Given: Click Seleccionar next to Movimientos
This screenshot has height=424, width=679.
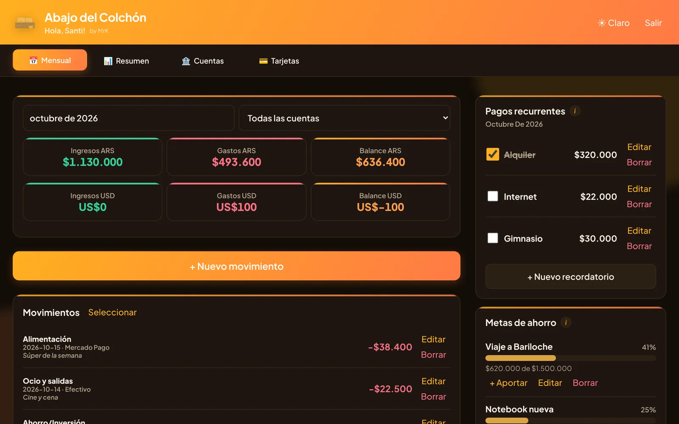Looking at the screenshot, I should coord(112,312).
